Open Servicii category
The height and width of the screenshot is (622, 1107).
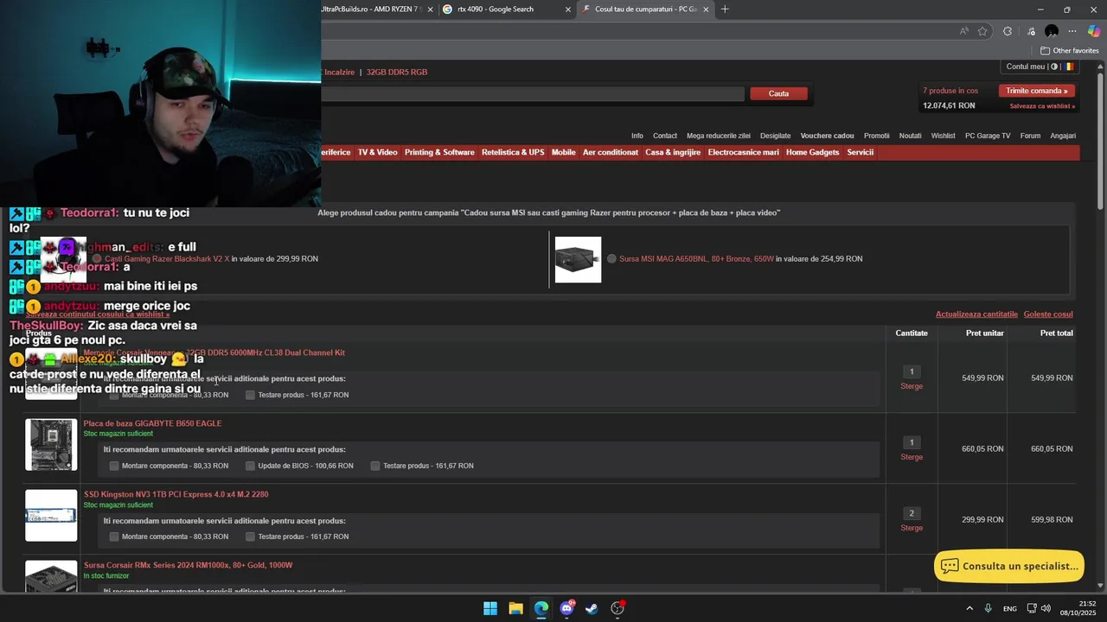(x=861, y=152)
